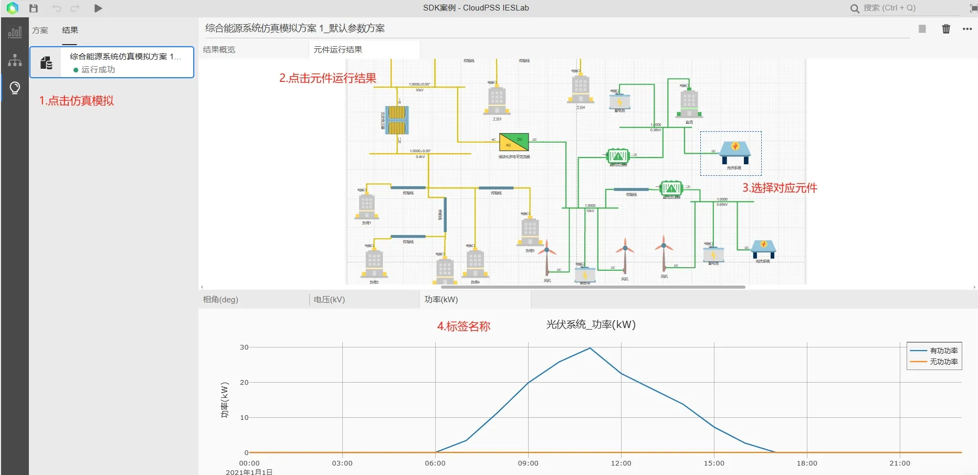Delete the result with the trash icon

946,29
